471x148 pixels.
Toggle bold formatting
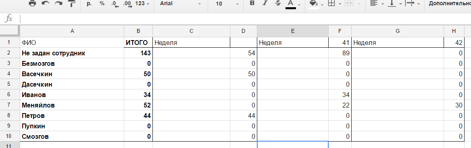click(252, 4)
